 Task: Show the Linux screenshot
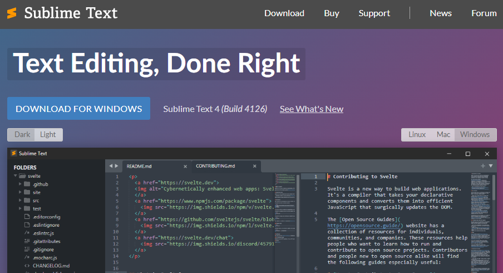pos(417,135)
